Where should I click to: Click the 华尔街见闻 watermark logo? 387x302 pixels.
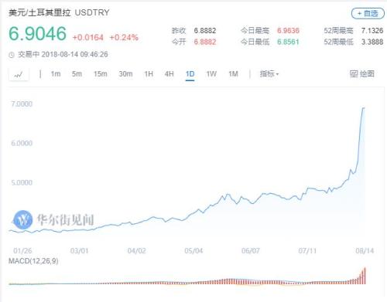pyautogui.click(x=23, y=219)
